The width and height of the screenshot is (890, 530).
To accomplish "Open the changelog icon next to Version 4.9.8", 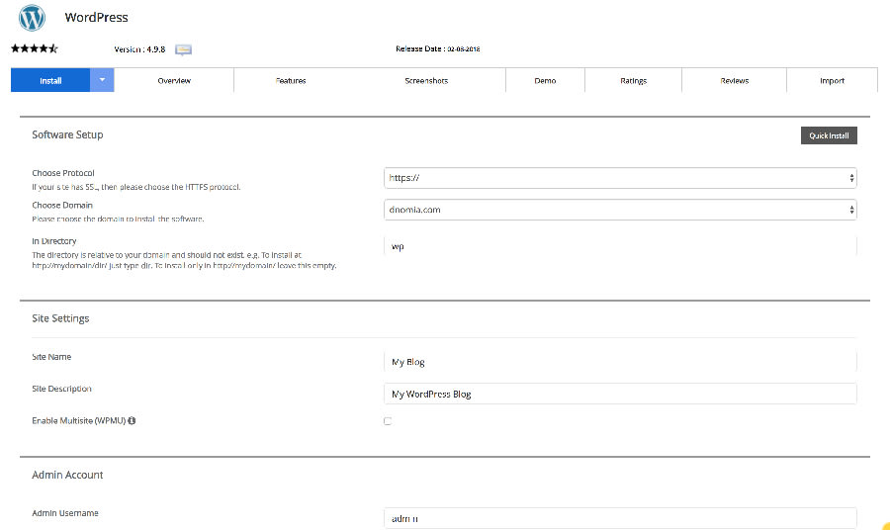I will 183,50.
